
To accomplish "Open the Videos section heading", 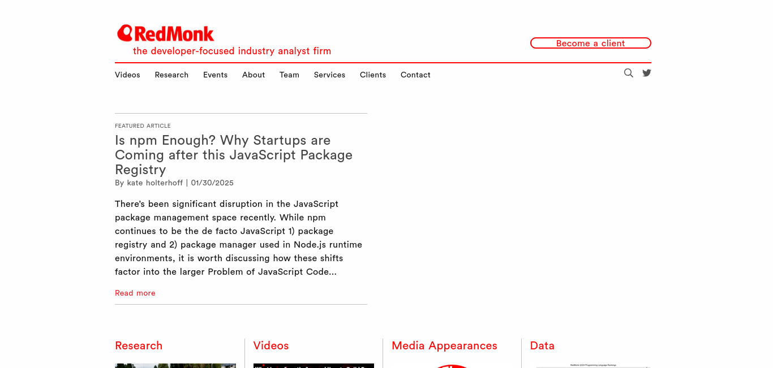I will point(271,345).
